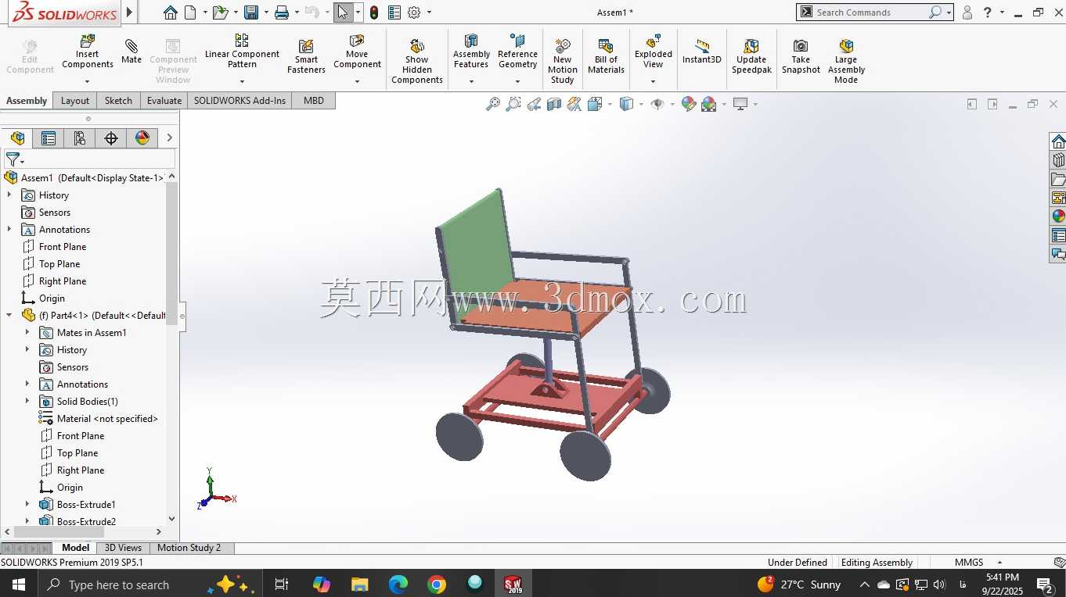Open Assembly Features

point(471,52)
